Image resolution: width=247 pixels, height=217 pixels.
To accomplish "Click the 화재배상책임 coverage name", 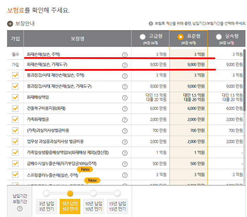I will pyautogui.click(x=38, y=97).
